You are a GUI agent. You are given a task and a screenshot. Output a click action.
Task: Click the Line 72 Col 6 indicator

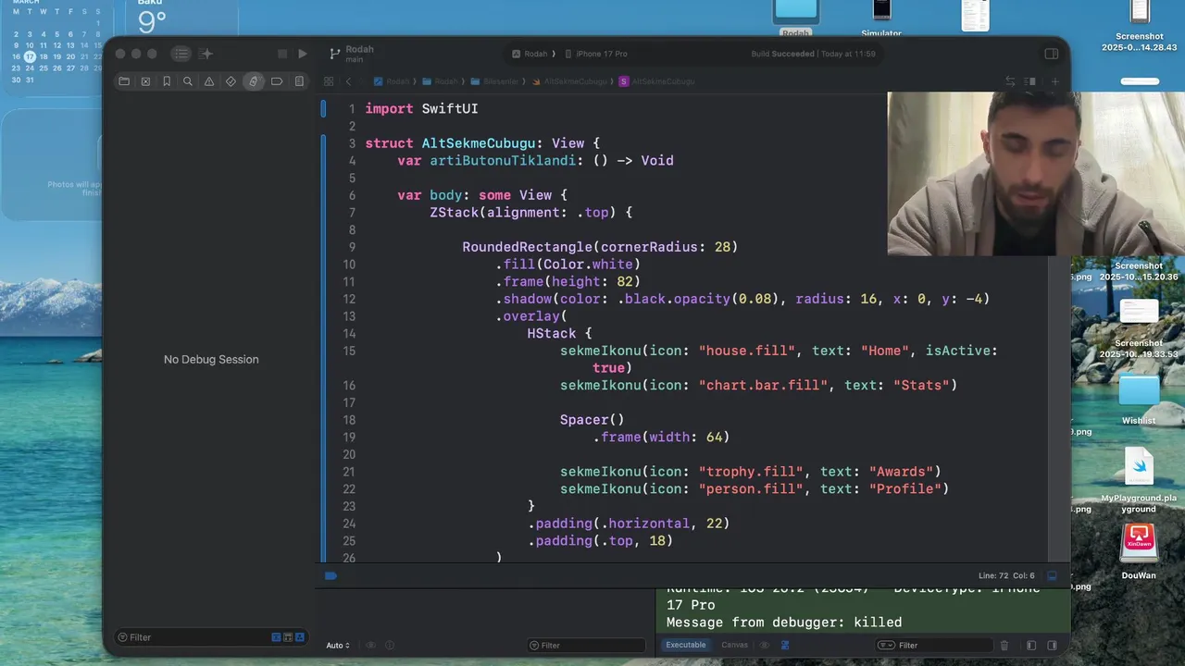coord(1006,575)
